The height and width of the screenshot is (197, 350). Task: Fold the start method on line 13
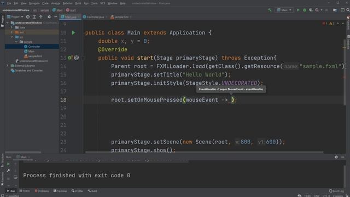83,58
